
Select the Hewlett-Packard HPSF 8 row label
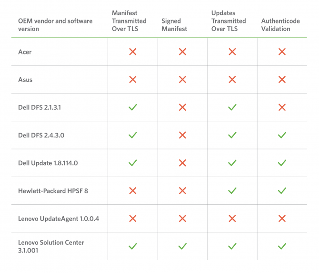53,191
